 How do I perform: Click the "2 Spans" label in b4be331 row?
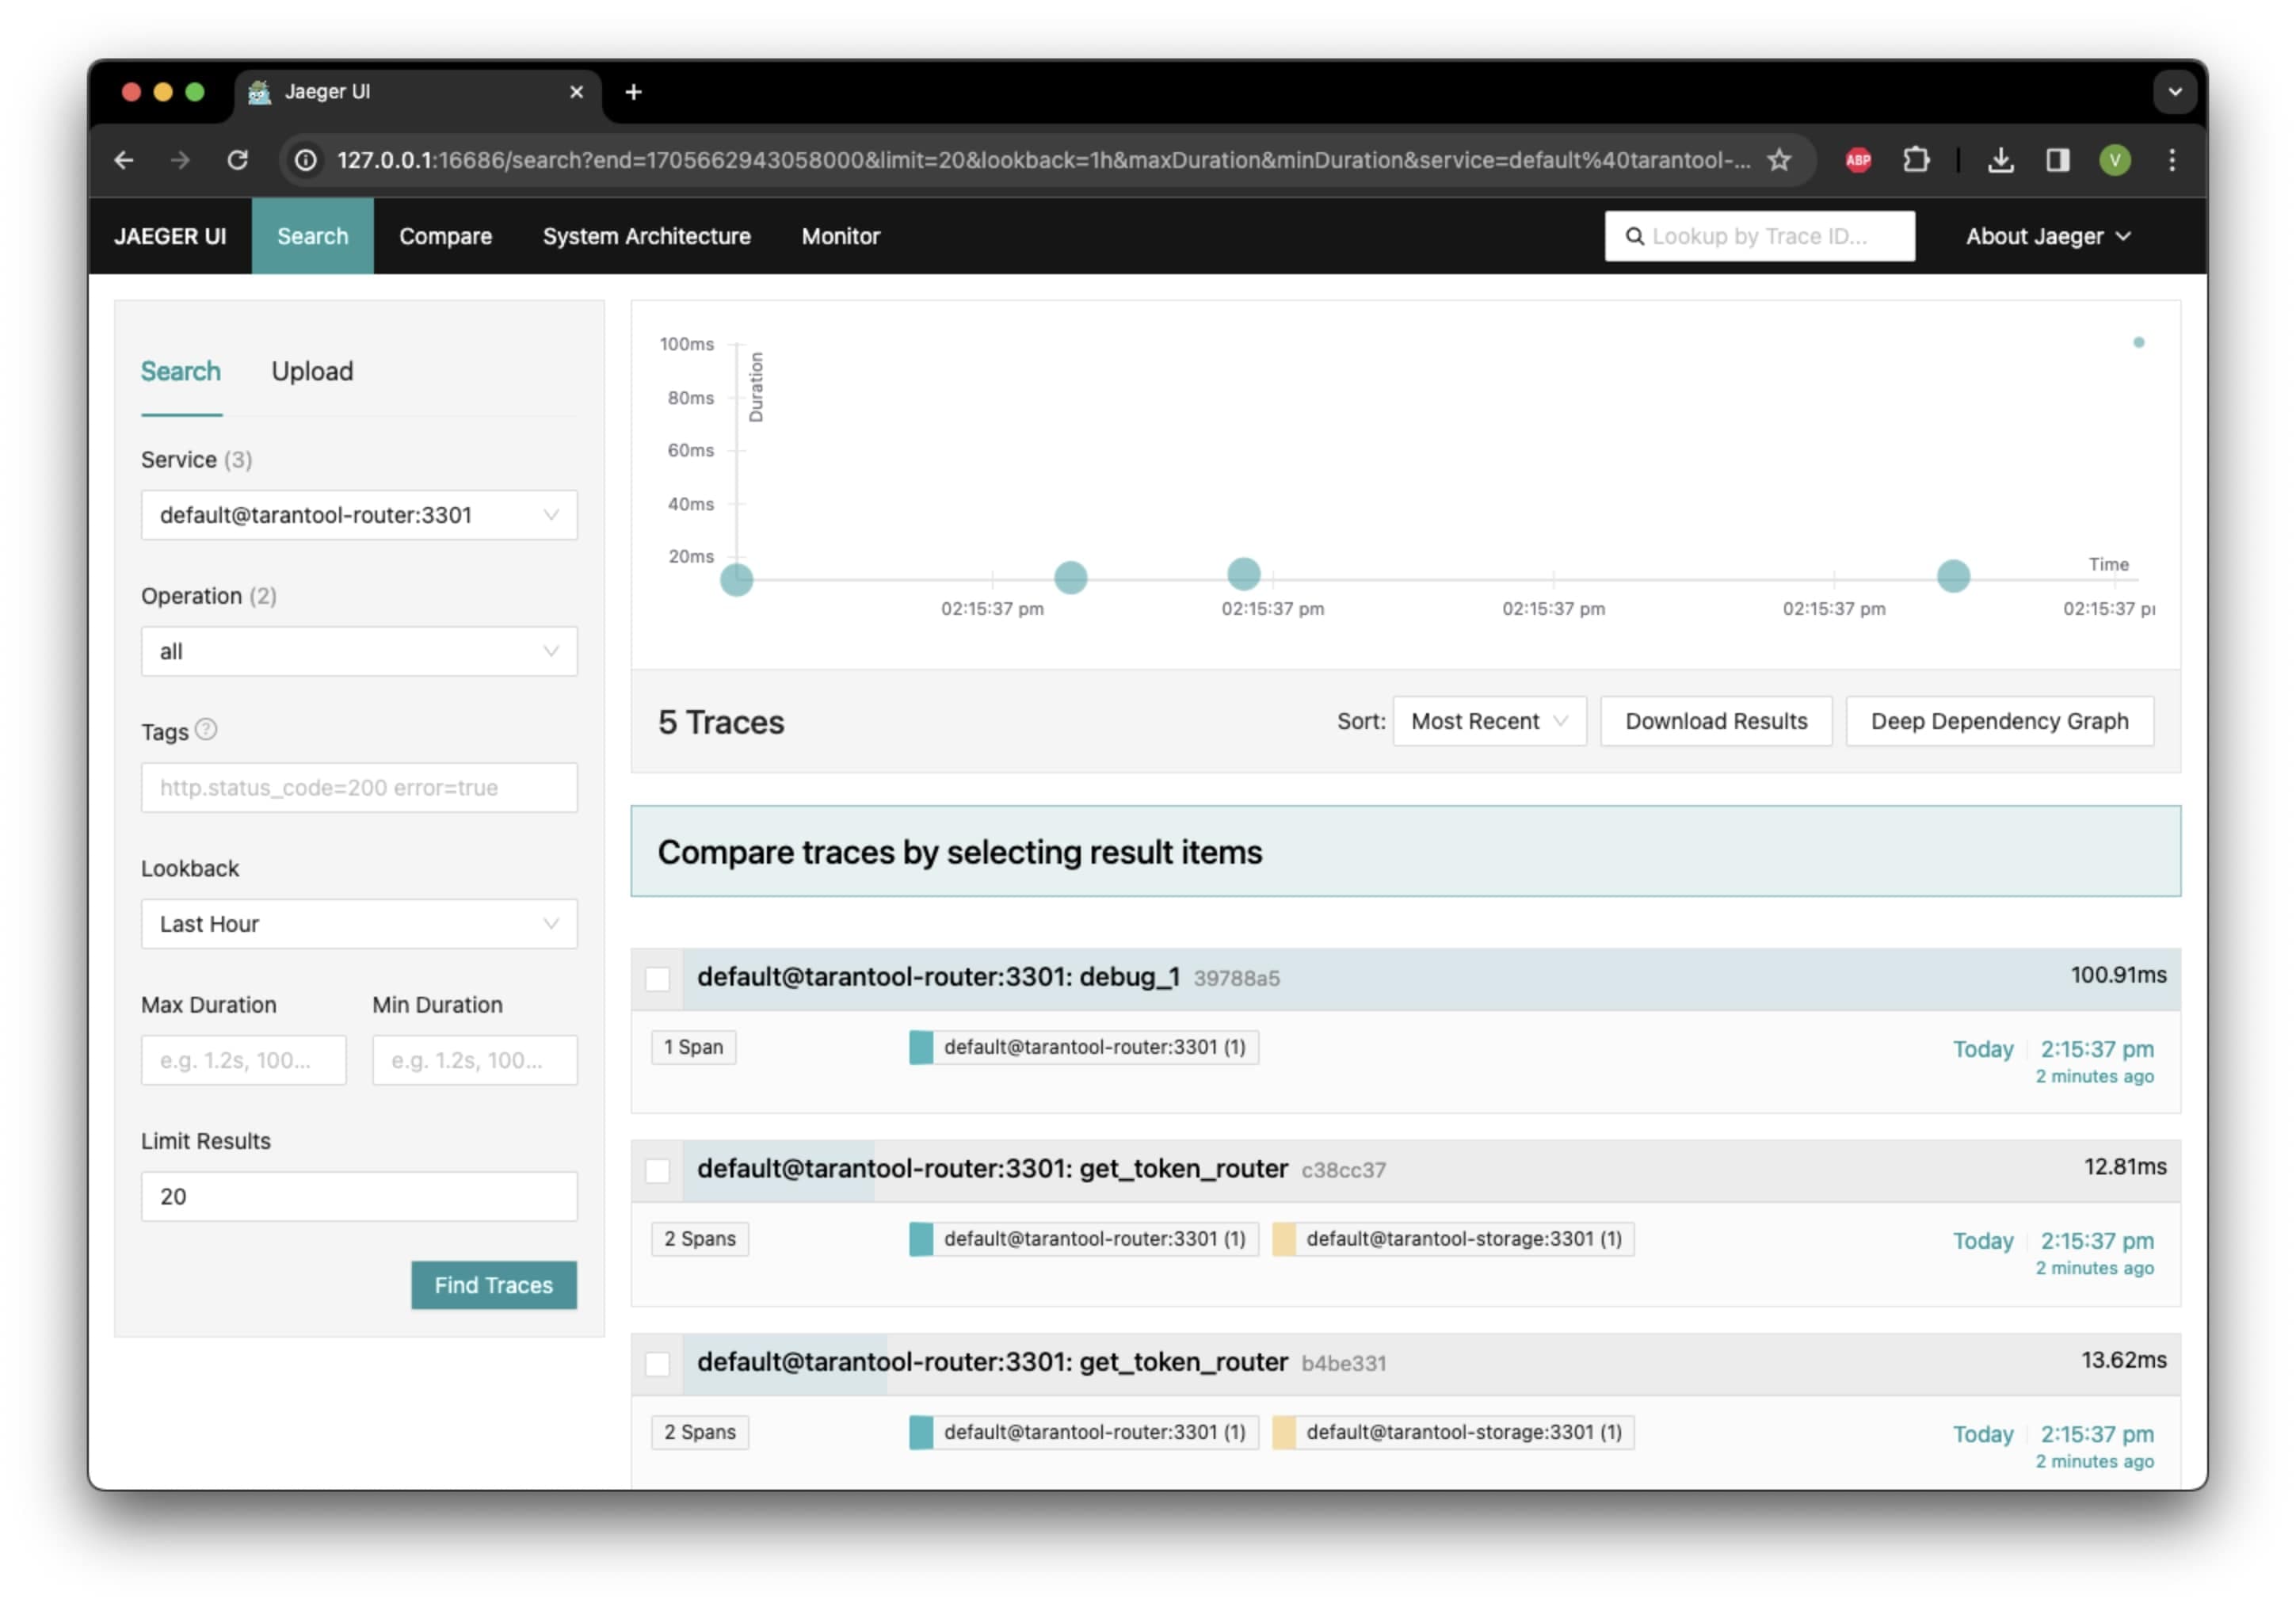point(700,1432)
